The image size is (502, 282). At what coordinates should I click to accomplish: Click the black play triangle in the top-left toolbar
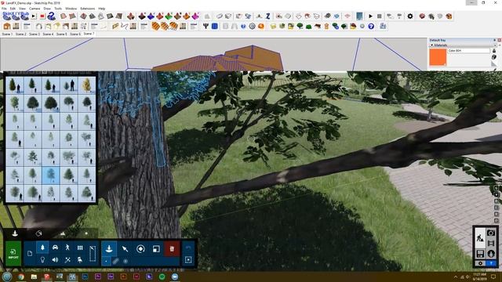(33, 16)
